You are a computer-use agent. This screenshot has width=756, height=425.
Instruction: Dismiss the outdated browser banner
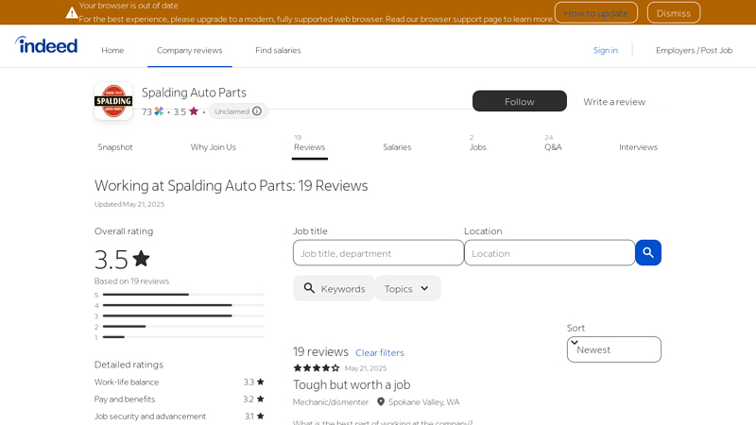674,13
